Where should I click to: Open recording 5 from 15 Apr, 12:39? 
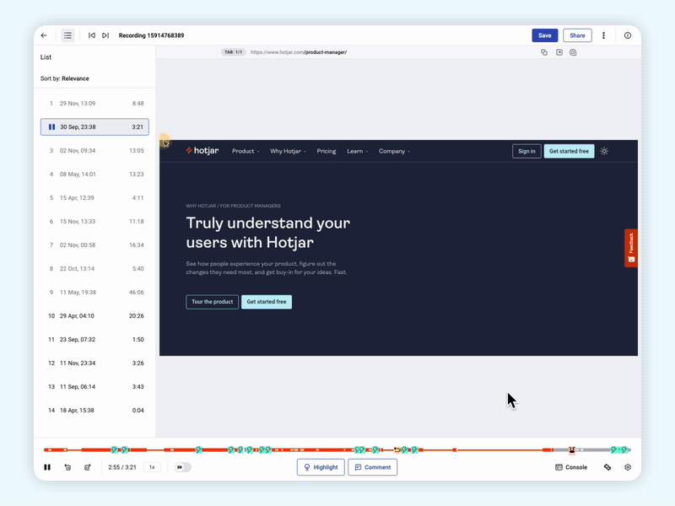click(94, 198)
